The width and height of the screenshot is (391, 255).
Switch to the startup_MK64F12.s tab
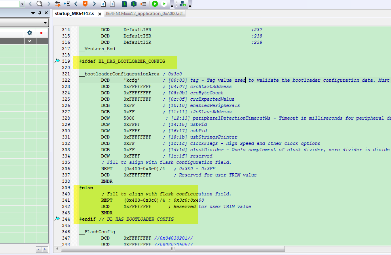click(x=74, y=13)
